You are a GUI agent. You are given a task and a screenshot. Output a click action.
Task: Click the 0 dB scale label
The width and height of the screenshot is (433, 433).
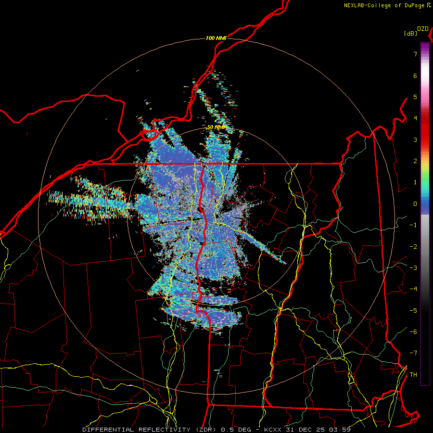click(415, 204)
